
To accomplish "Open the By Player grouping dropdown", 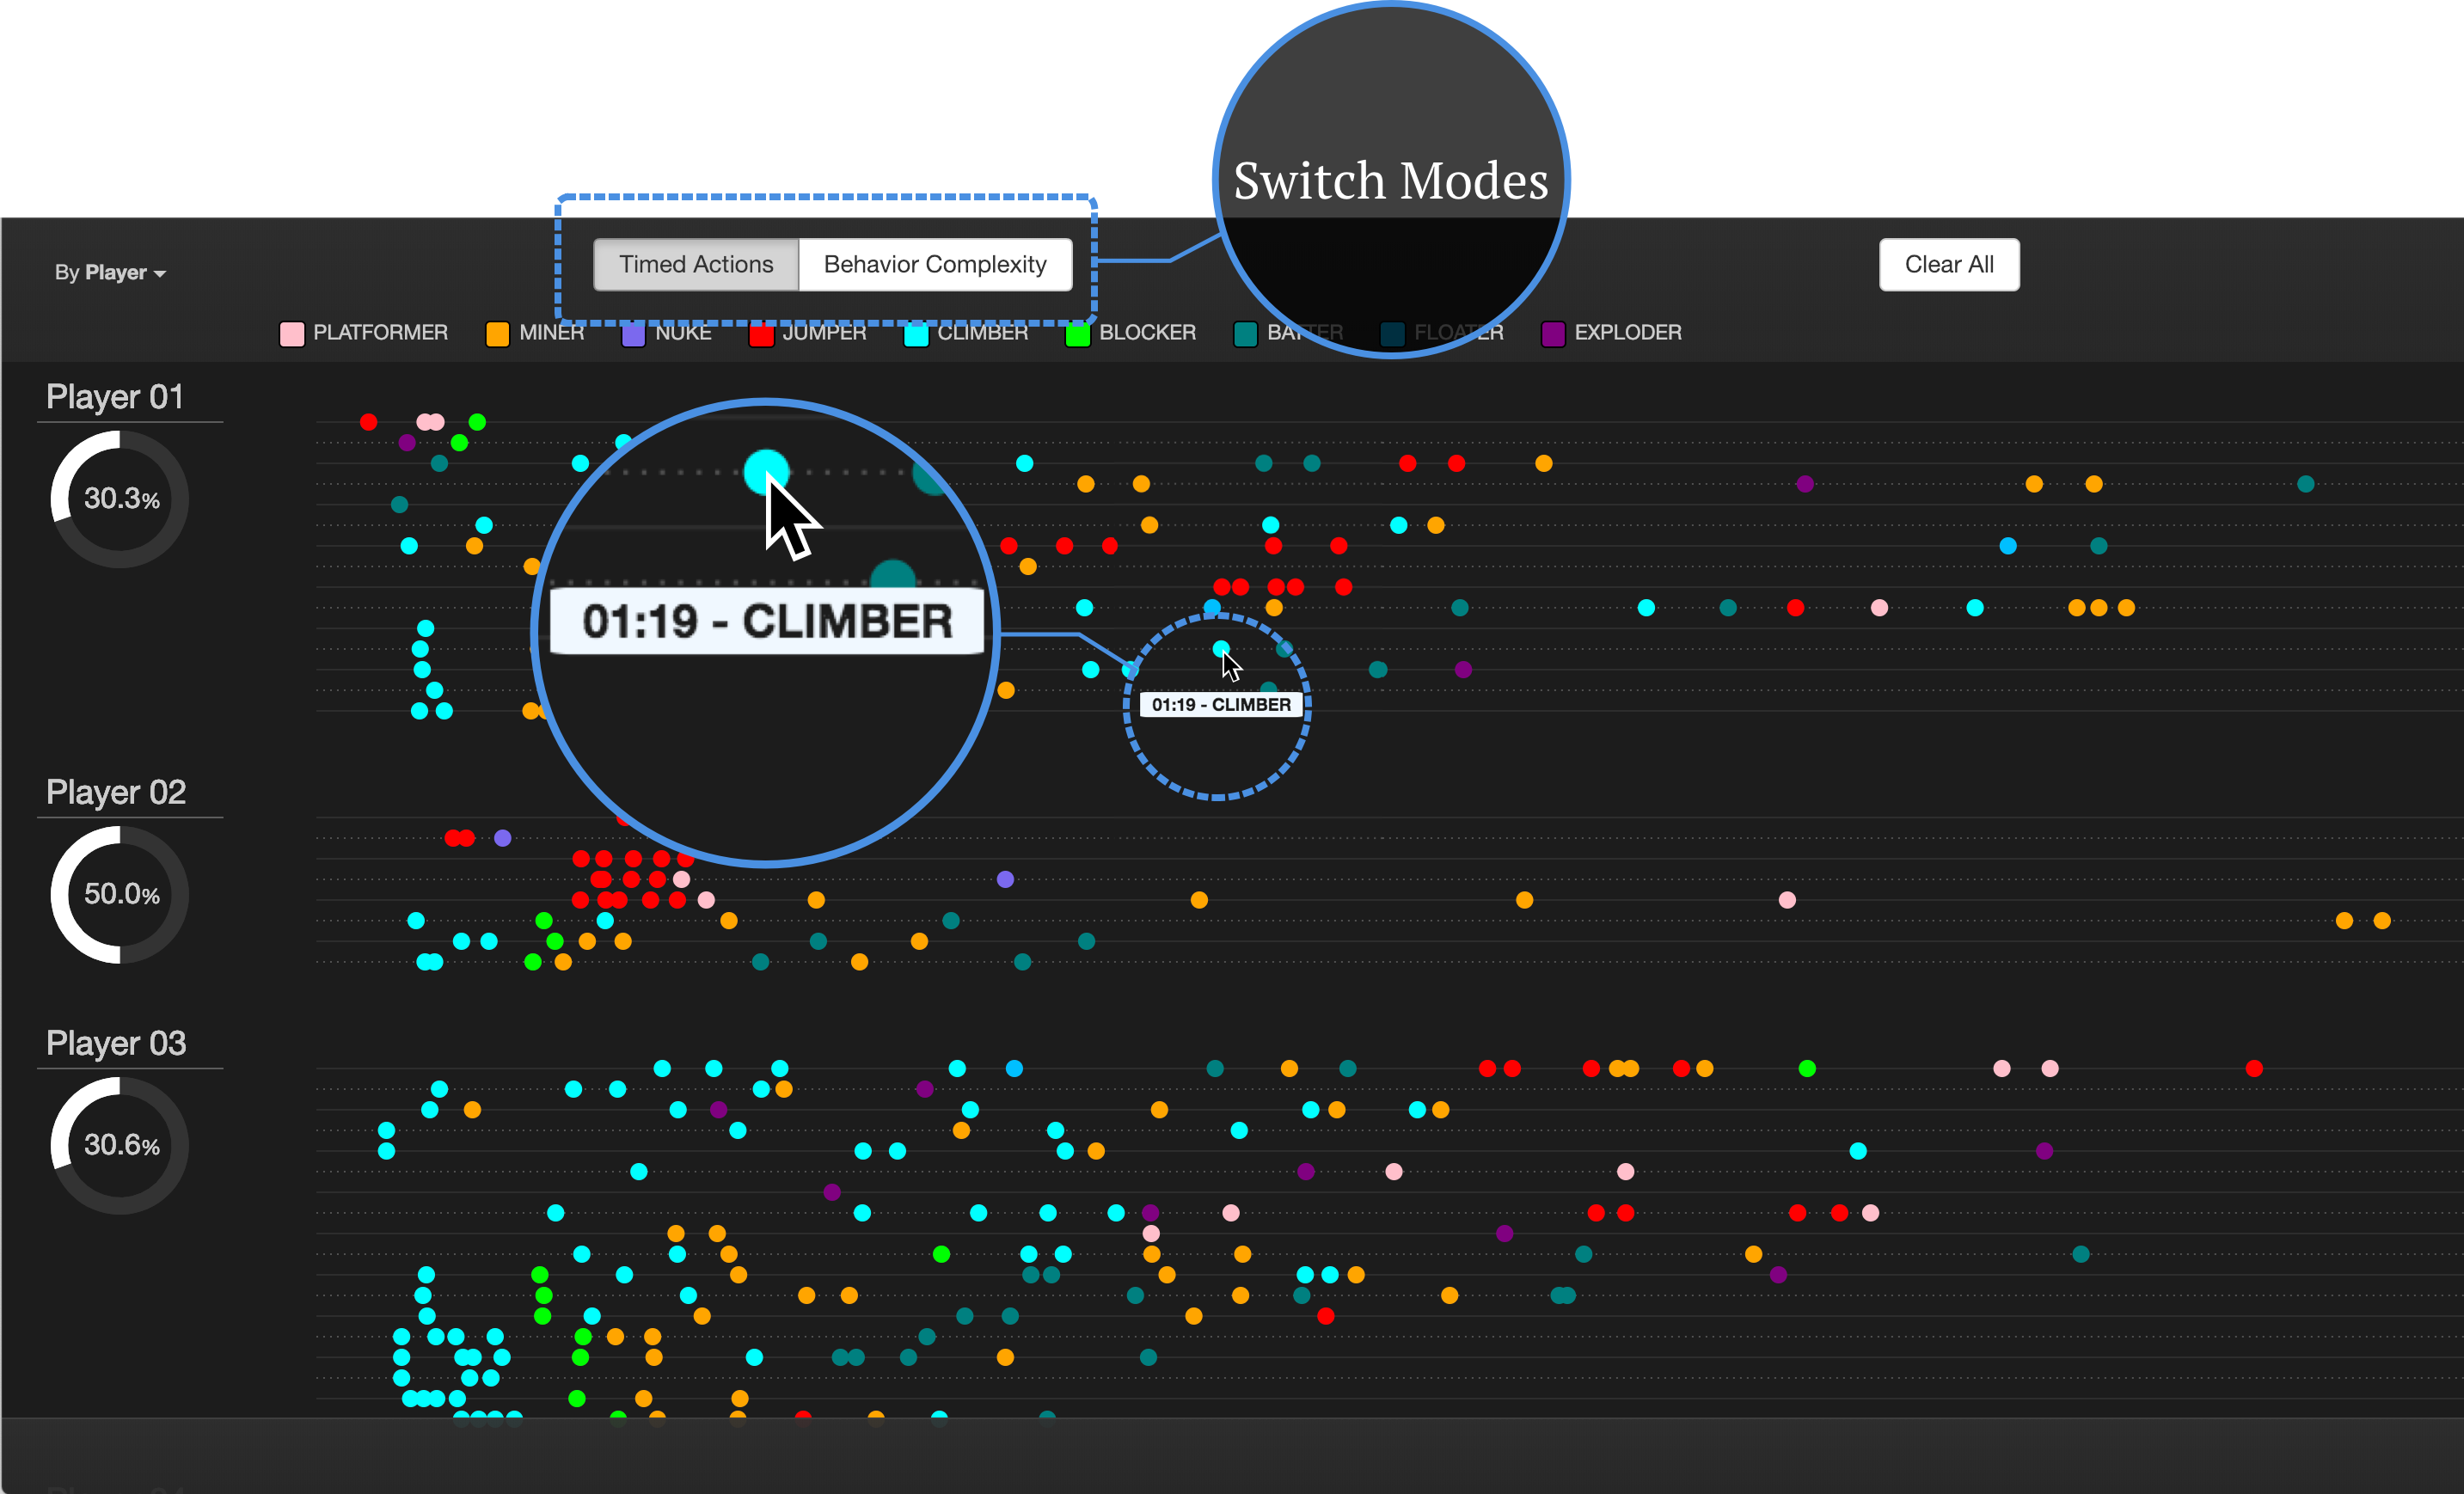I will pyautogui.click(x=110, y=272).
